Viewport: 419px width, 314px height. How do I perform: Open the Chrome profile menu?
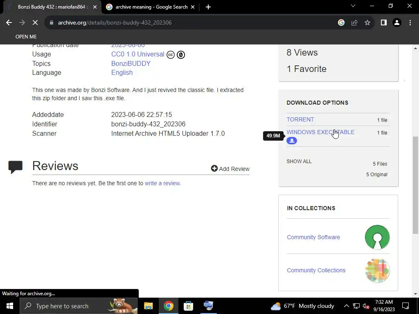[x=397, y=23]
